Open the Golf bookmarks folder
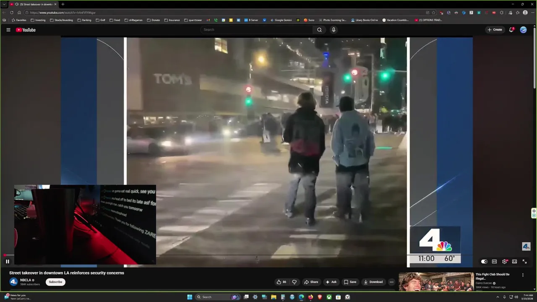 pyautogui.click(x=100, y=20)
